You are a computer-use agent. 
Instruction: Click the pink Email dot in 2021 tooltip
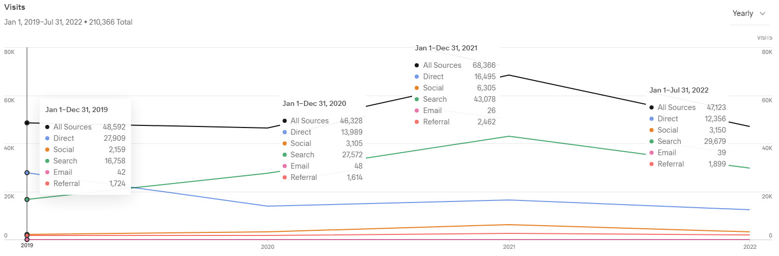click(x=417, y=111)
